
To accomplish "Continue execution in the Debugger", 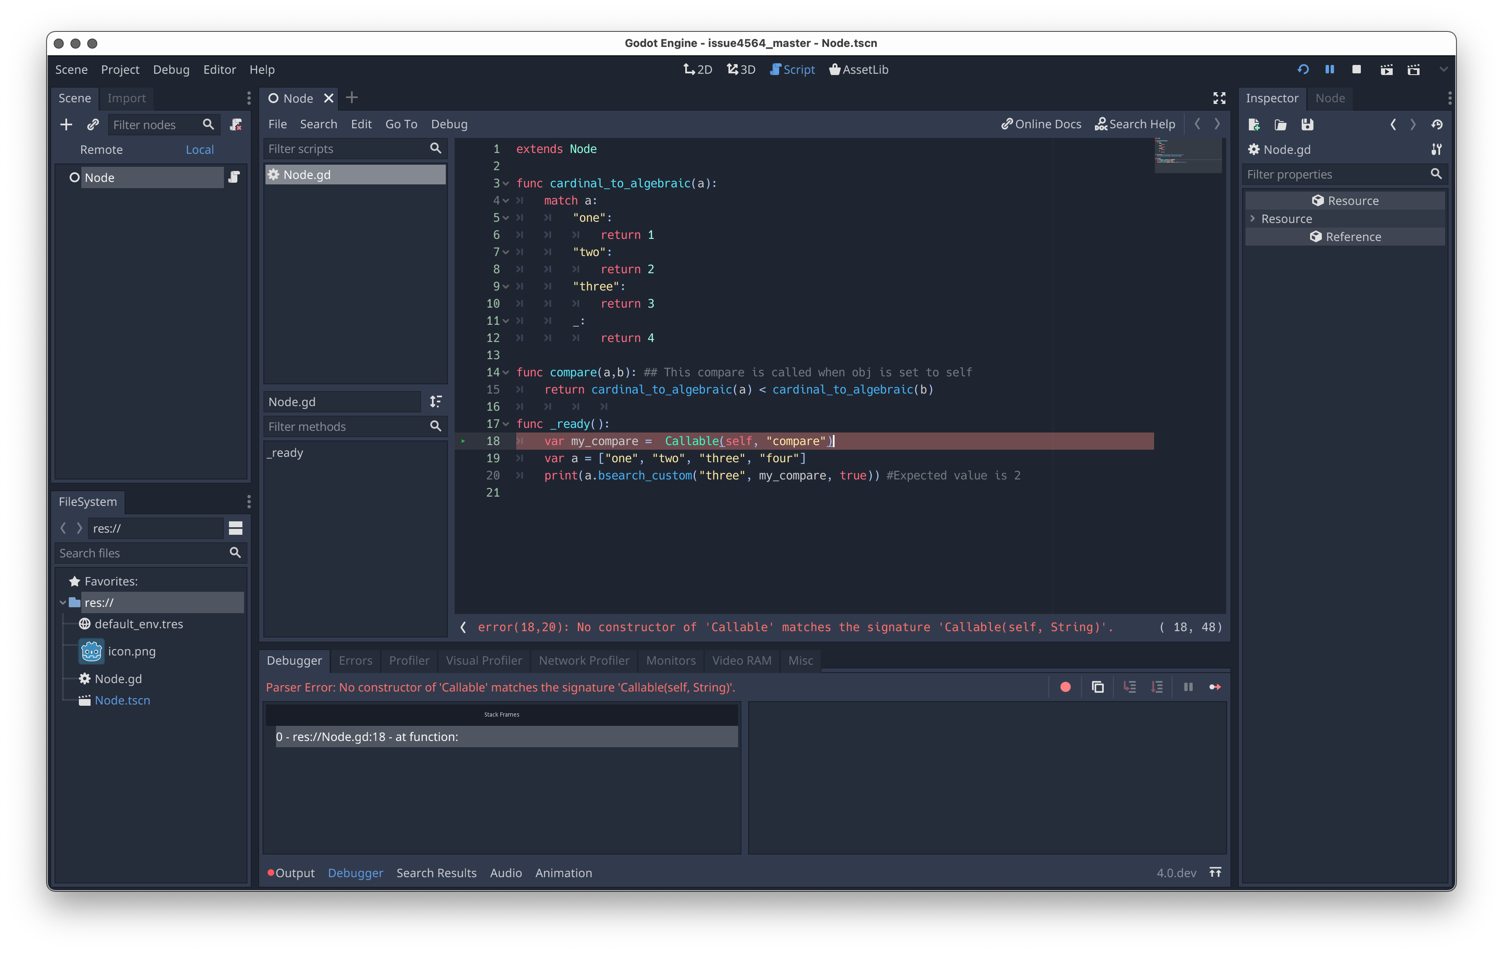I will tap(1215, 687).
